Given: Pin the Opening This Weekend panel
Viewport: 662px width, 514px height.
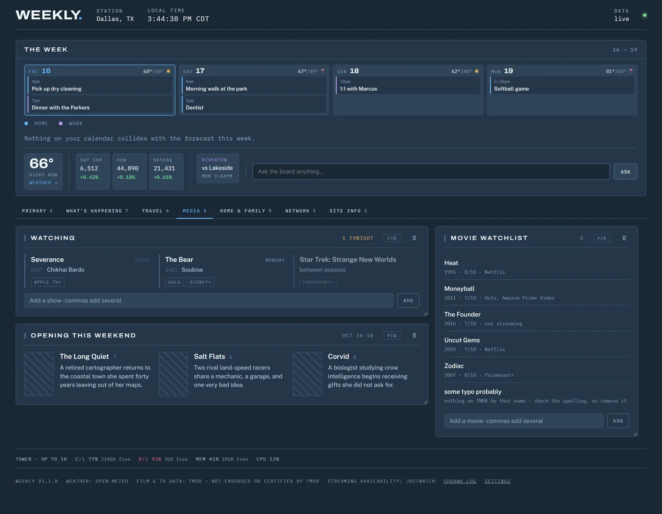Looking at the screenshot, I should click(x=392, y=336).
